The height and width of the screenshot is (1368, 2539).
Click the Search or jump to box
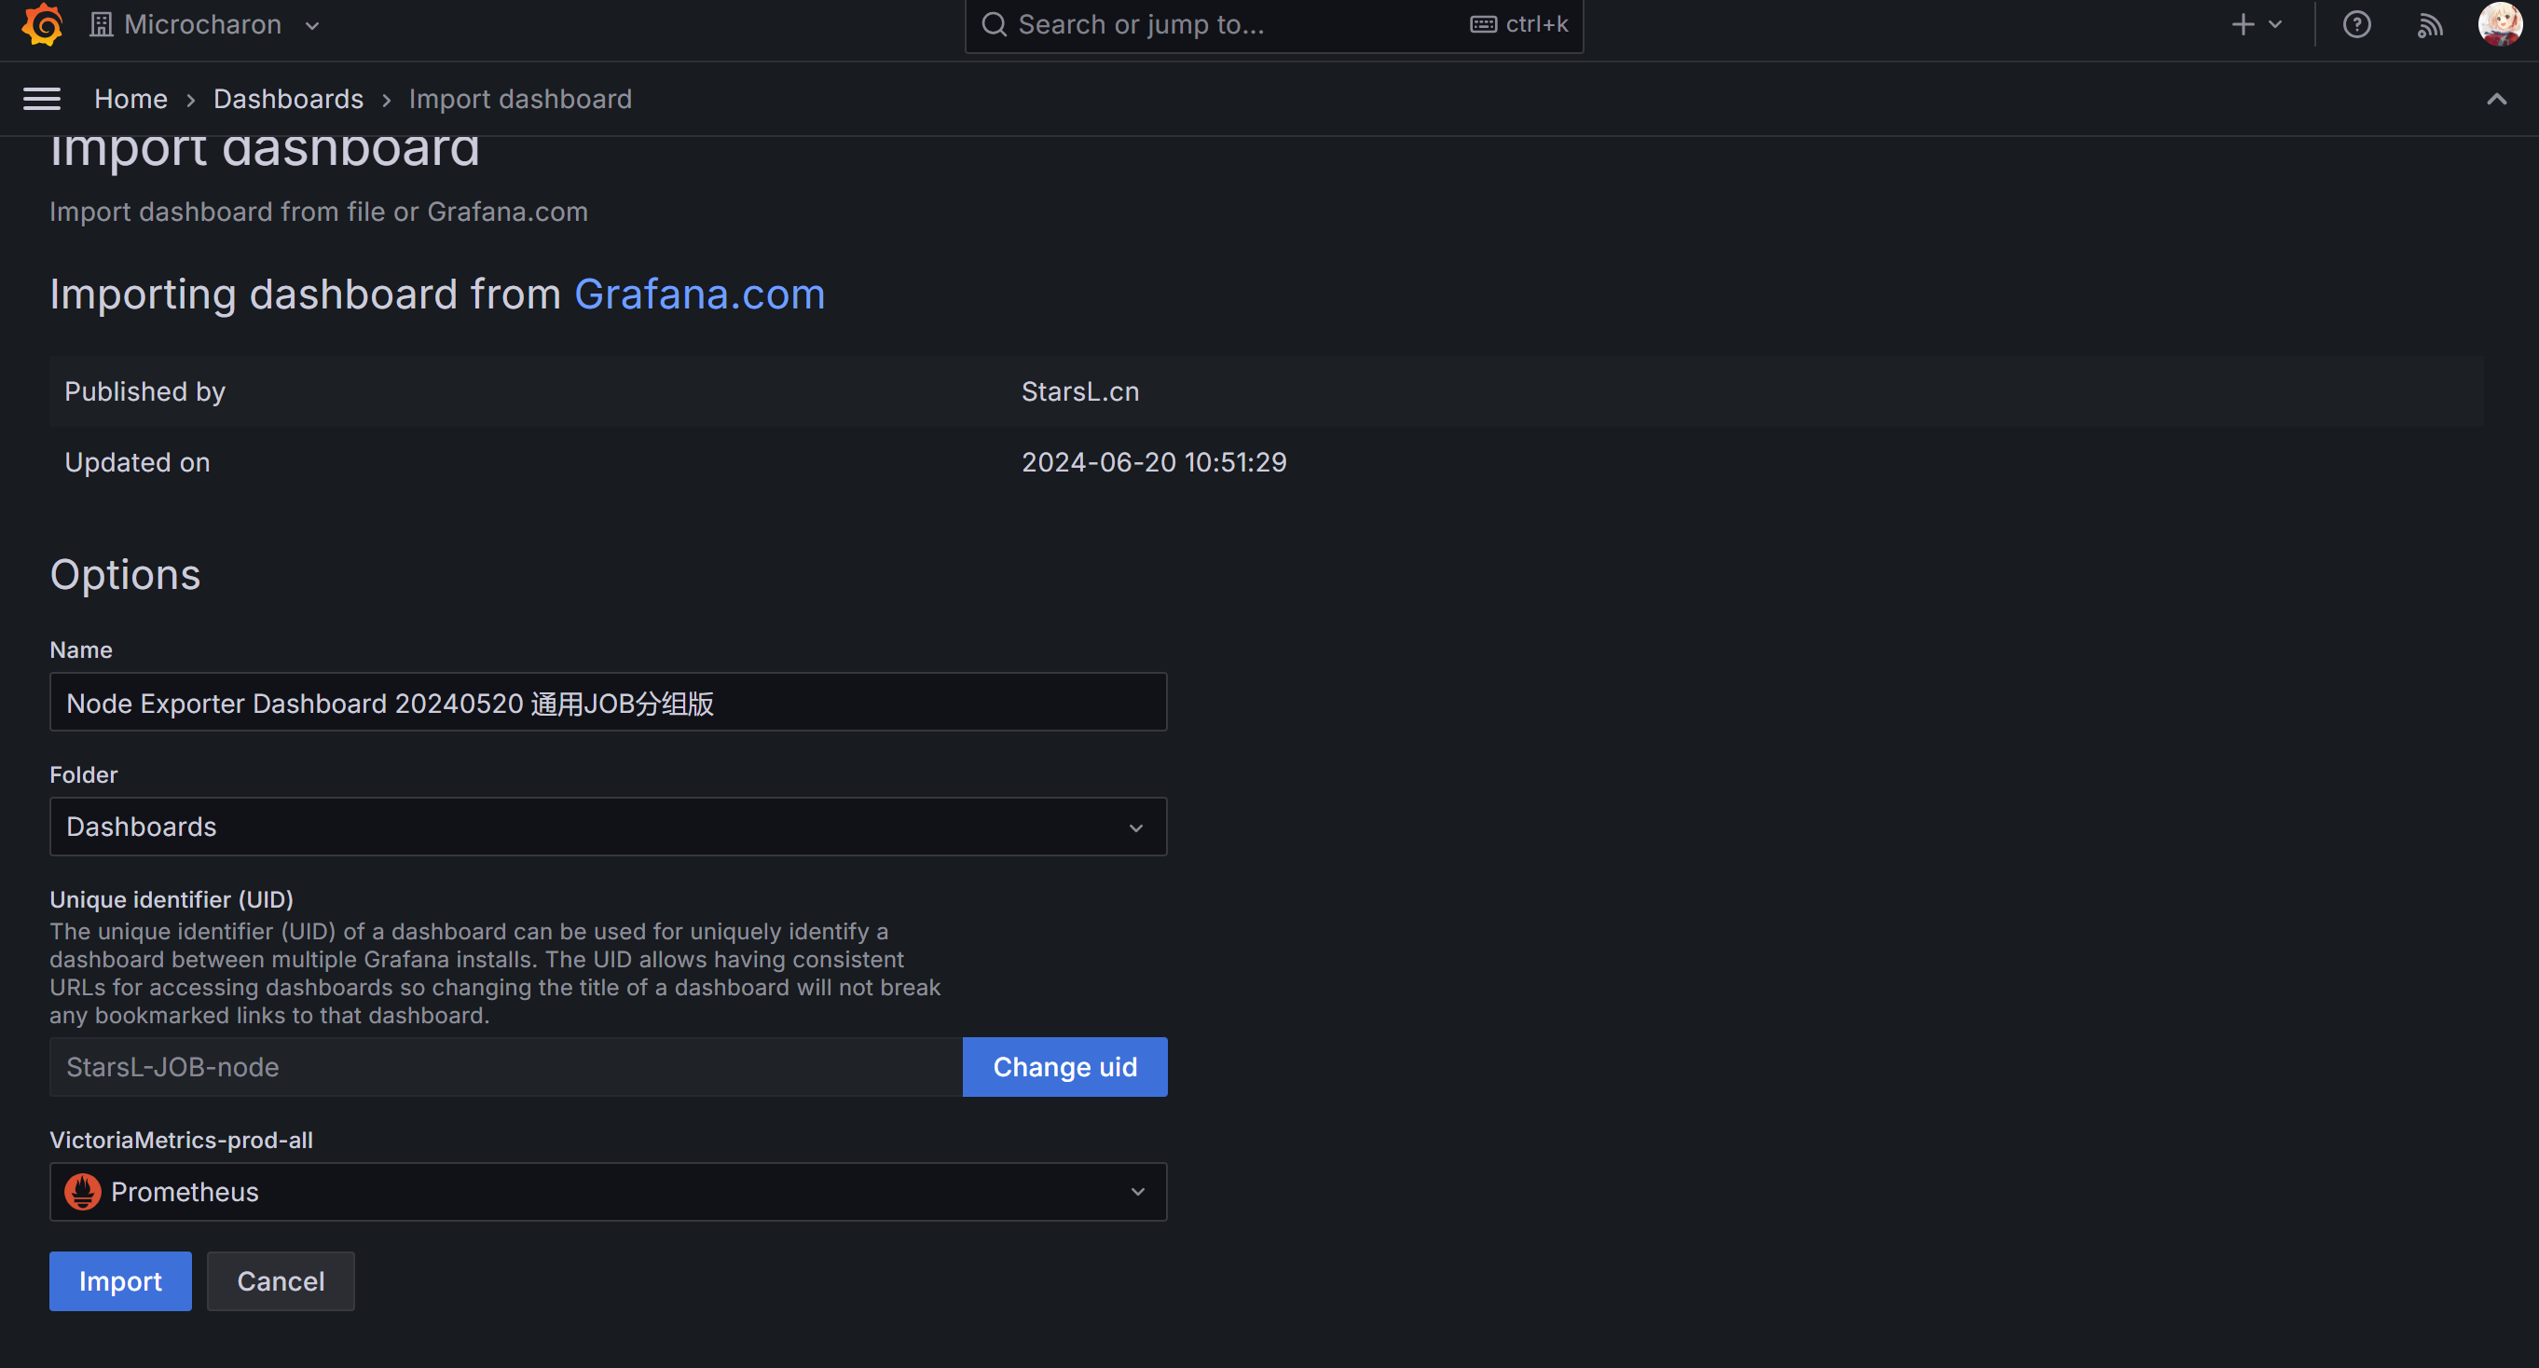point(1232,24)
